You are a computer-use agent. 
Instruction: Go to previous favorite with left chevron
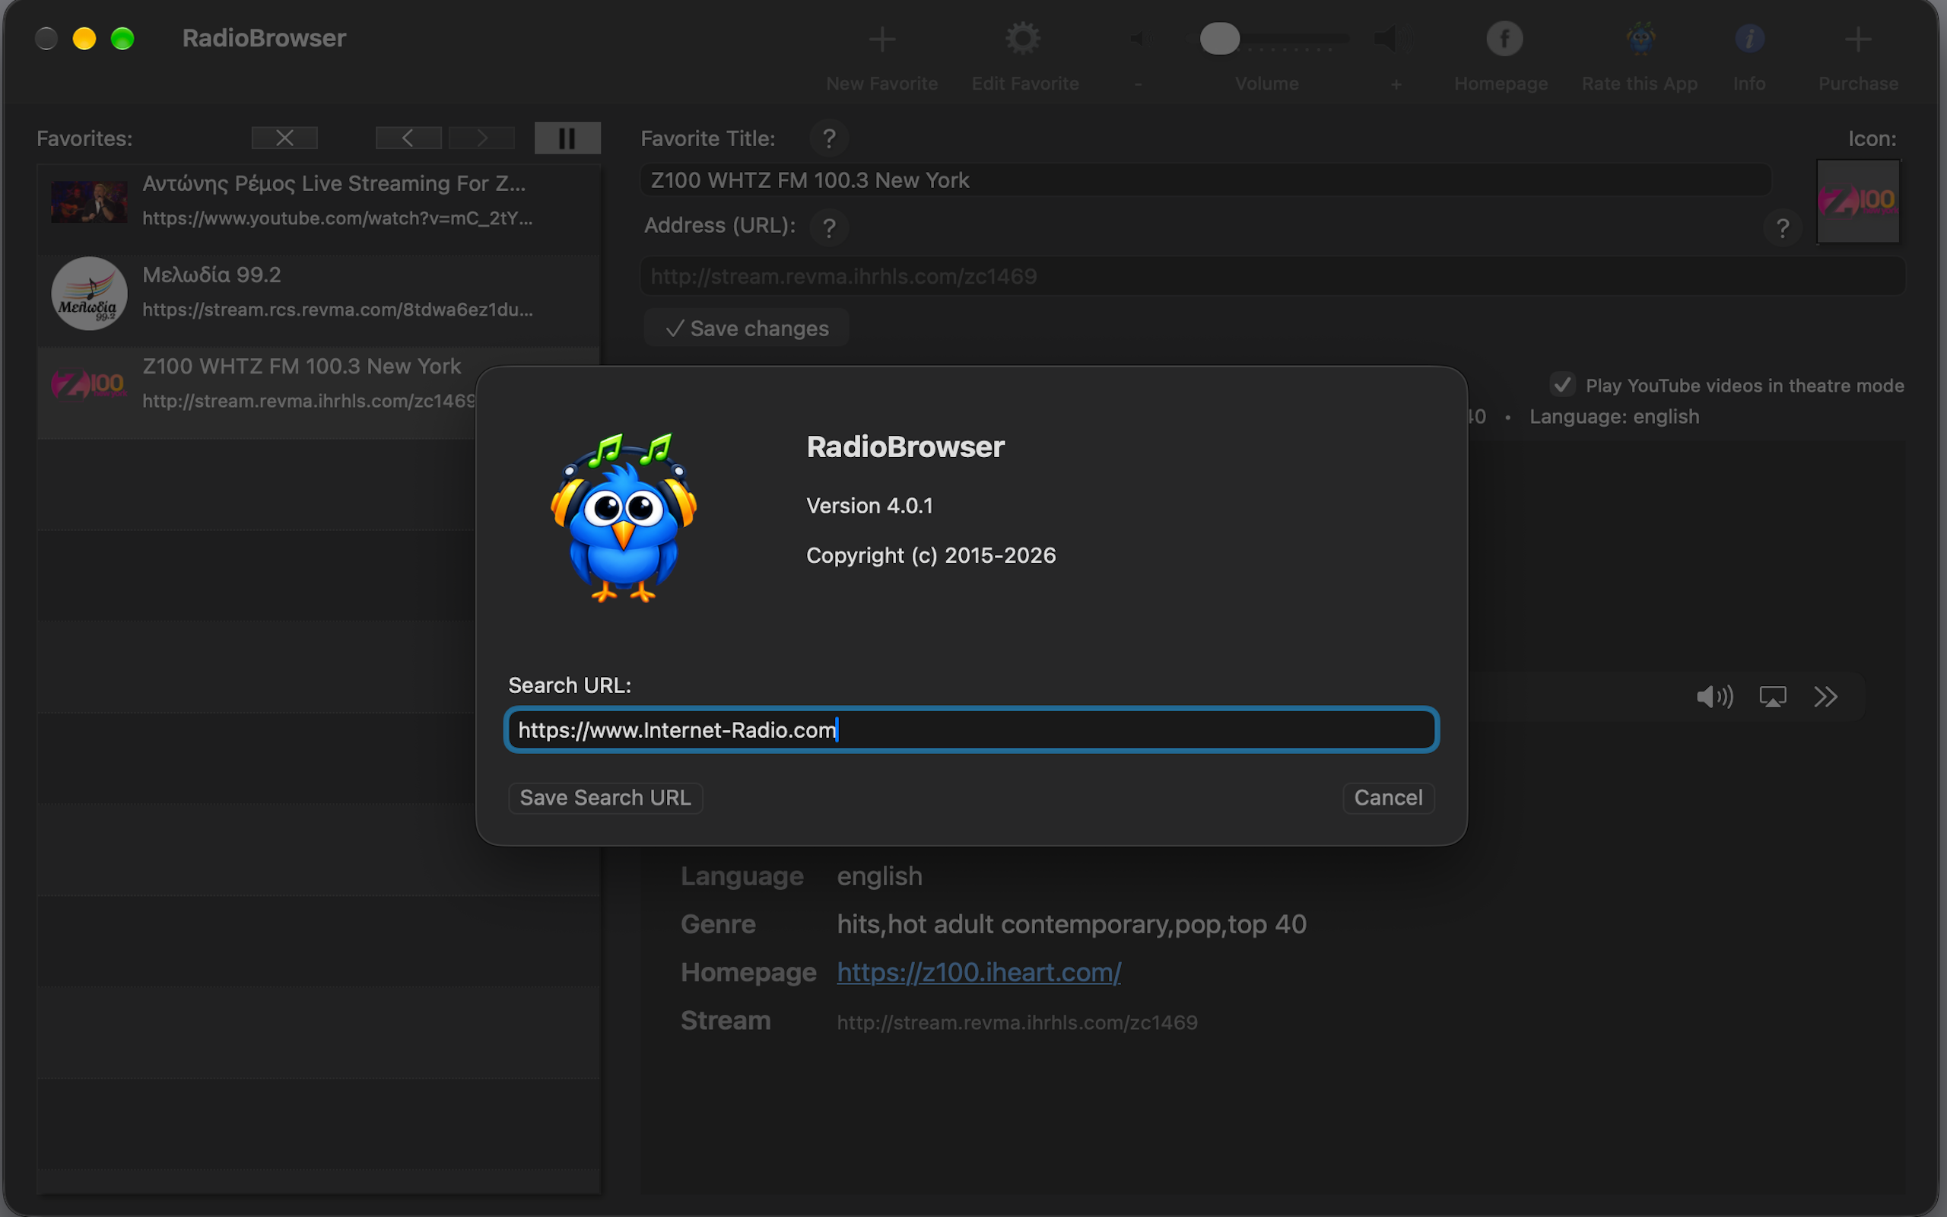[408, 138]
